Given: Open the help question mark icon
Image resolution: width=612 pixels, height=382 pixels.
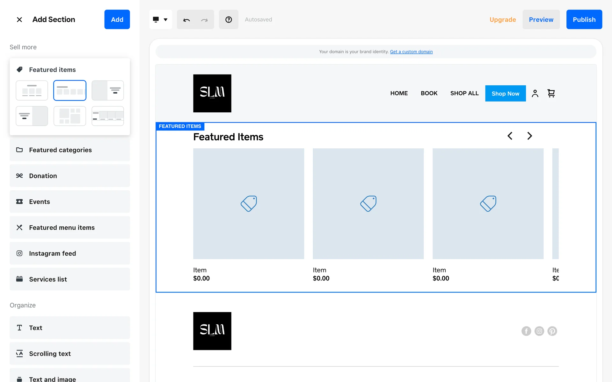Looking at the screenshot, I should [229, 20].
